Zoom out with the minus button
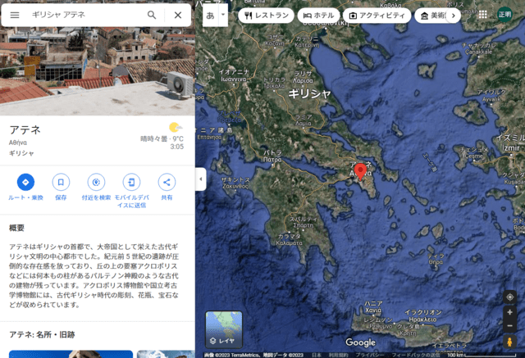The image size is (525, 358). click(x=510, y=325)
